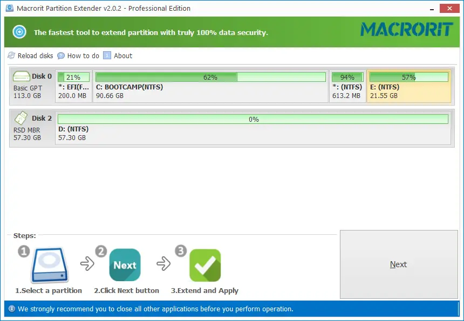464x321 pixels.
Task: Click the recommendation text in the status bar
Action: click(155, 309)
